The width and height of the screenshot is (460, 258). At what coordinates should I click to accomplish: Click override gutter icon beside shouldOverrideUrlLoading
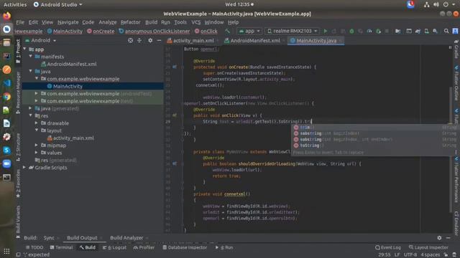pyautogui.click(x=175, y=164)
